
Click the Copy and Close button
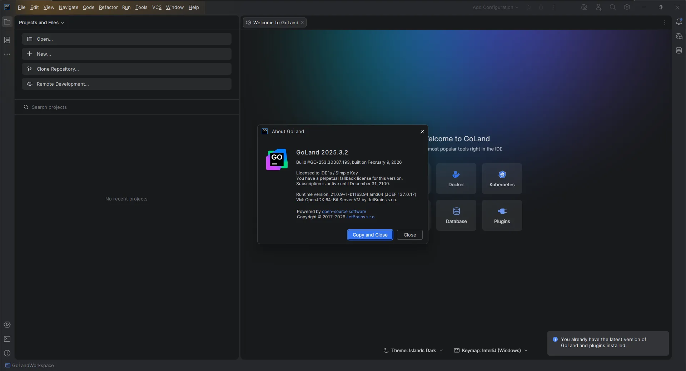pyautogui.click(x=370, y=235)
